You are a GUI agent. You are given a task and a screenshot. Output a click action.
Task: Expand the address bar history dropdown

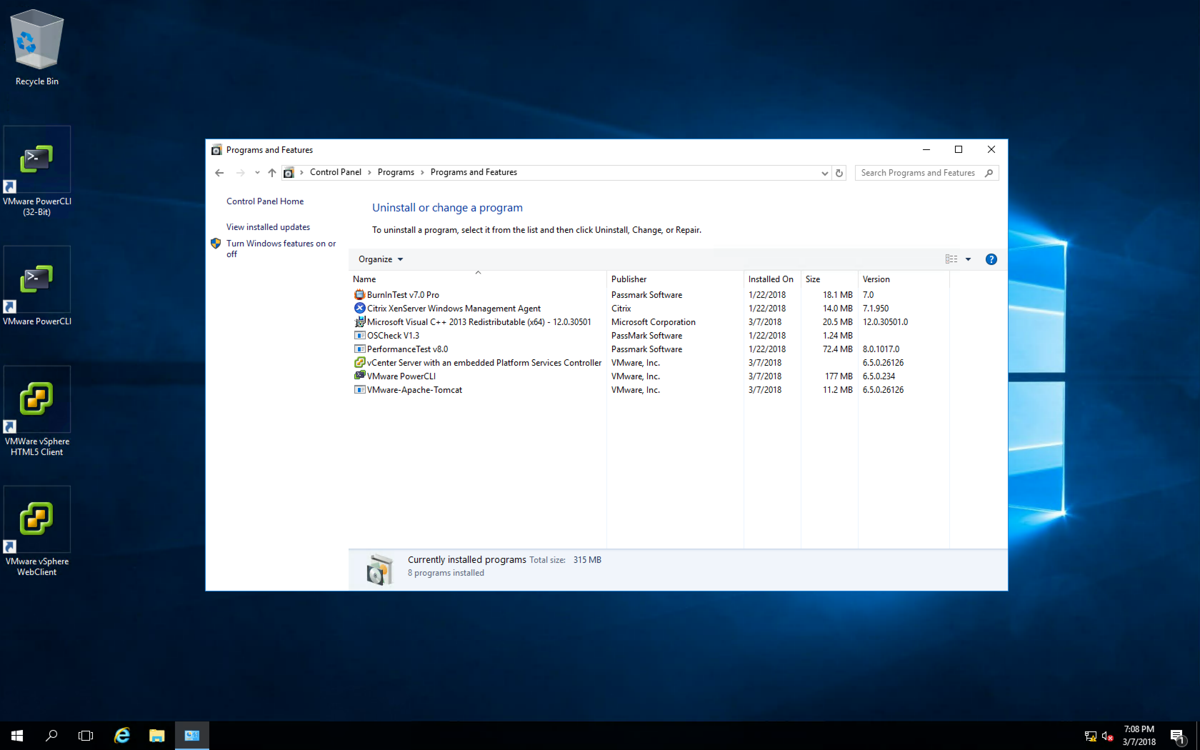point(824,173)
